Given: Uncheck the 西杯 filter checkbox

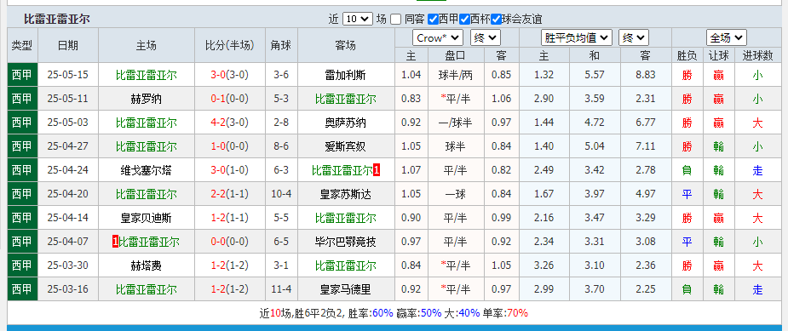Looking at the screenshot, I should tap(464, 19).
